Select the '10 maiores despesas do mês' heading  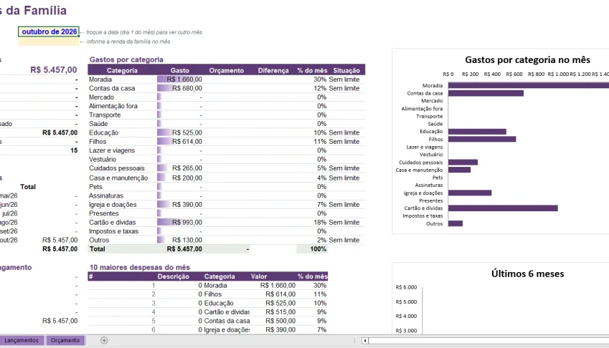click(139, 267)
